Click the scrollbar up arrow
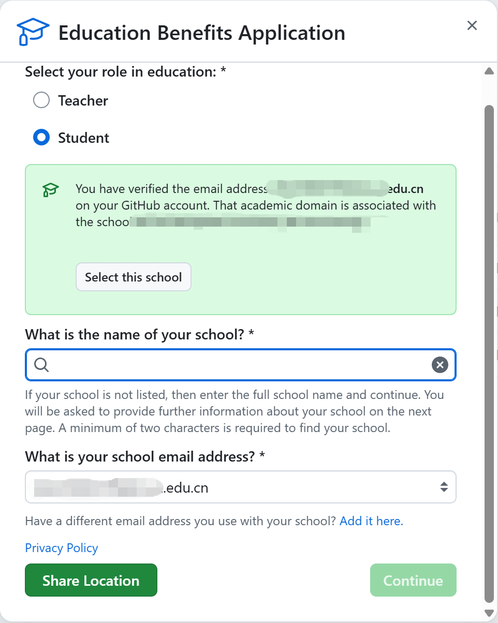 [489, 70]
